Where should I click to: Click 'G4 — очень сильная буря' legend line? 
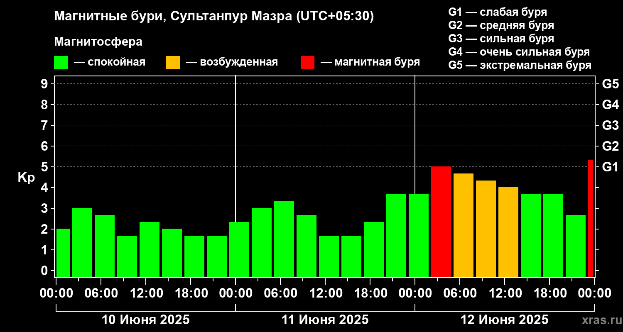click(x=519, y=52)
